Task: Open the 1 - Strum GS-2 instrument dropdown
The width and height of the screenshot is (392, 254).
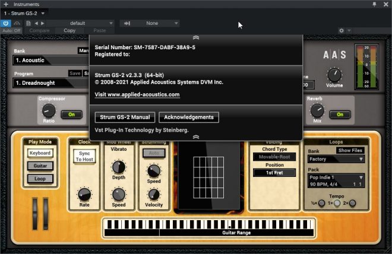Action: (x=24, y=13)
